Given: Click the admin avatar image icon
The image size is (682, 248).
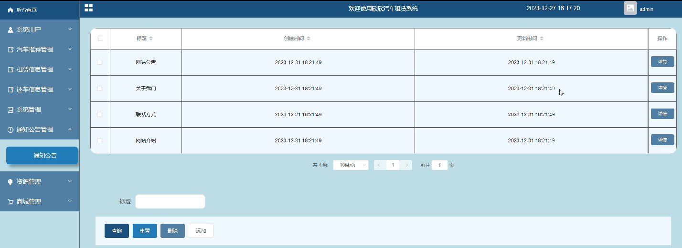Looking at the screenshot, I should click(630, 8).
